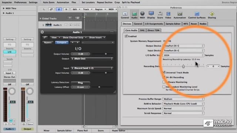
Task: Toggle Bypass on I/O plugin
Action: pyautogui.click(x=48, y=42)
